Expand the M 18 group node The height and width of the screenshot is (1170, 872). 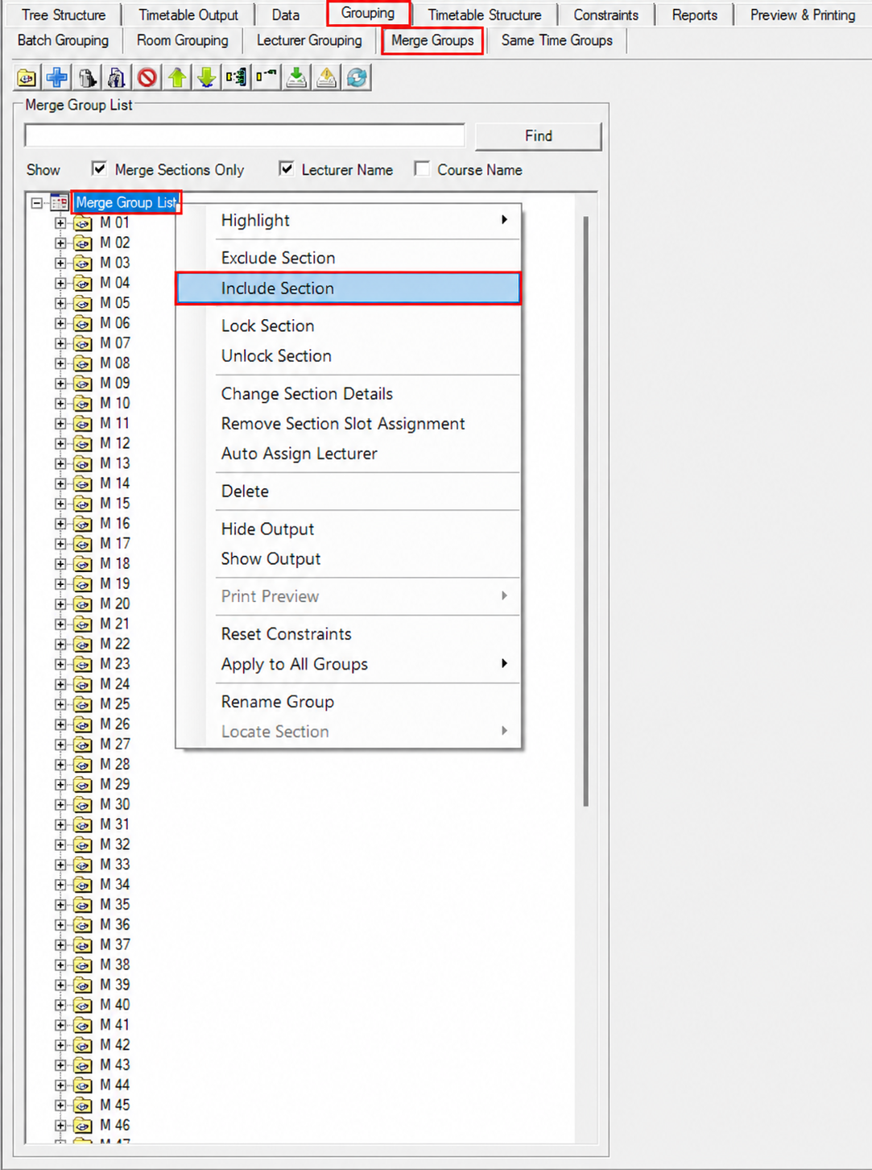coord(60,564)
